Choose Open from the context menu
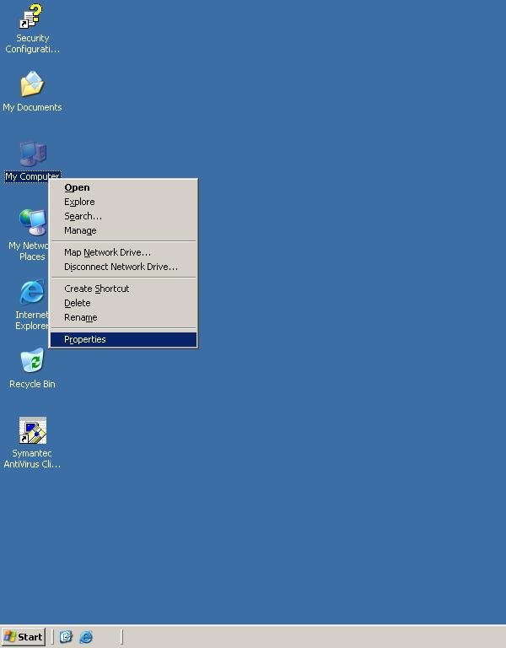The height and width of the screenshot is (648, 506). pyautogui.click(x=123, y=187)
